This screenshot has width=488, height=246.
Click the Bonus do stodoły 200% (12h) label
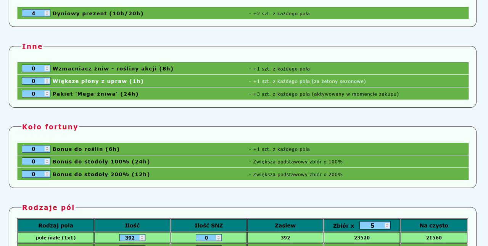click(x=101, y=174)
